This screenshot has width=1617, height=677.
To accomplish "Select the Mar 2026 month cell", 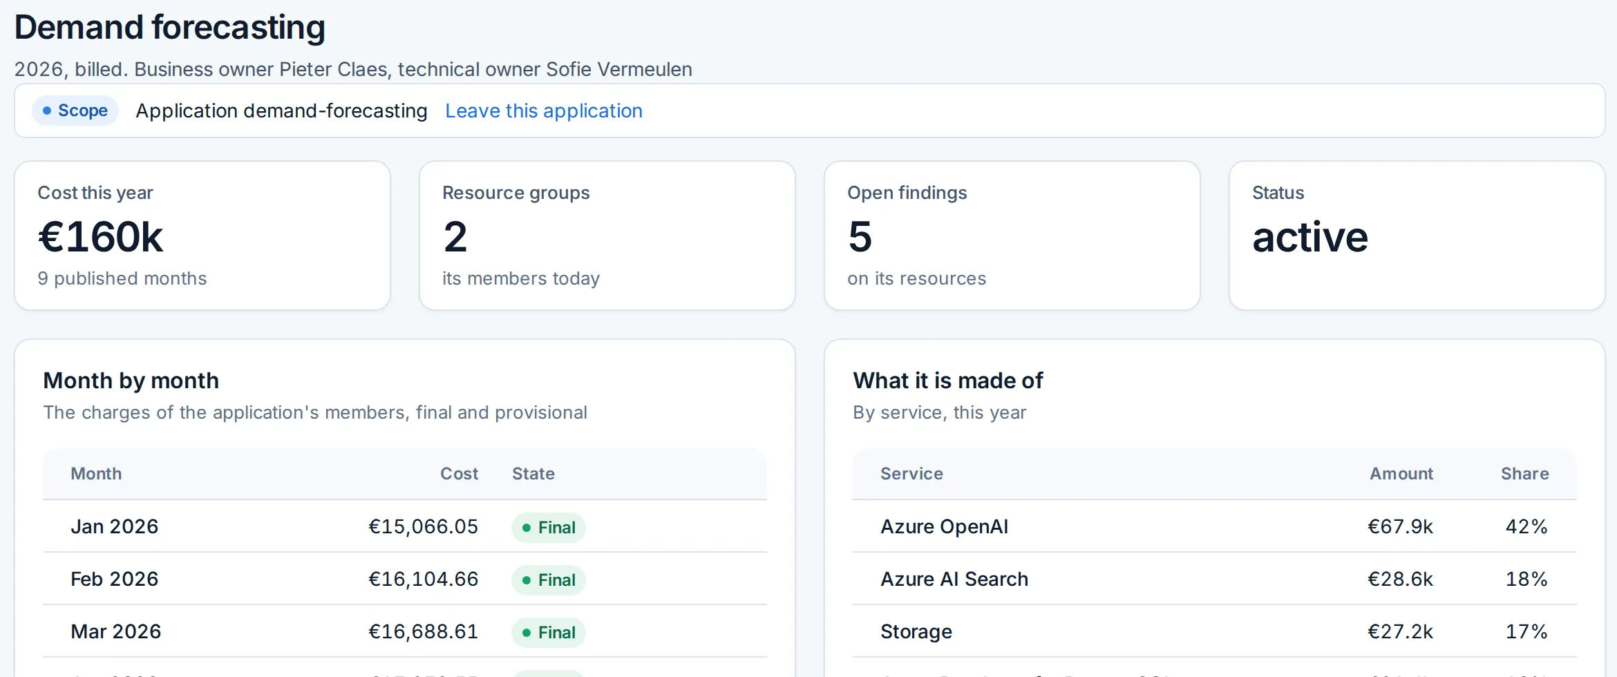I will coord(116,631).
